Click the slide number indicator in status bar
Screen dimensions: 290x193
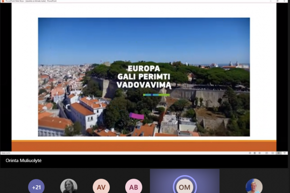6,153
